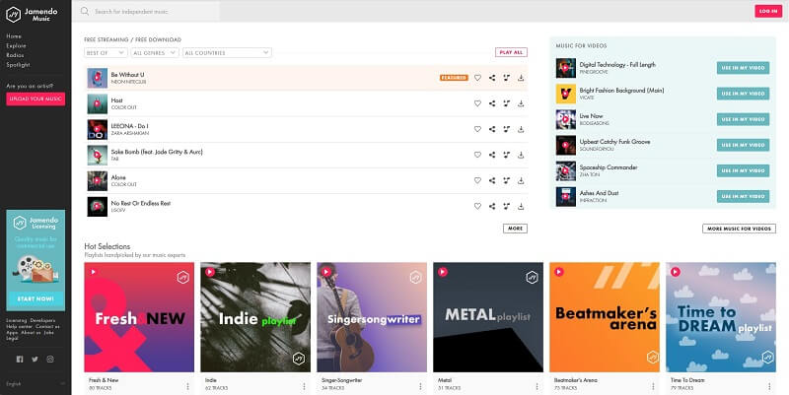Download the track LEEONA - Do I
789x395 pixels.
[521, 129]
